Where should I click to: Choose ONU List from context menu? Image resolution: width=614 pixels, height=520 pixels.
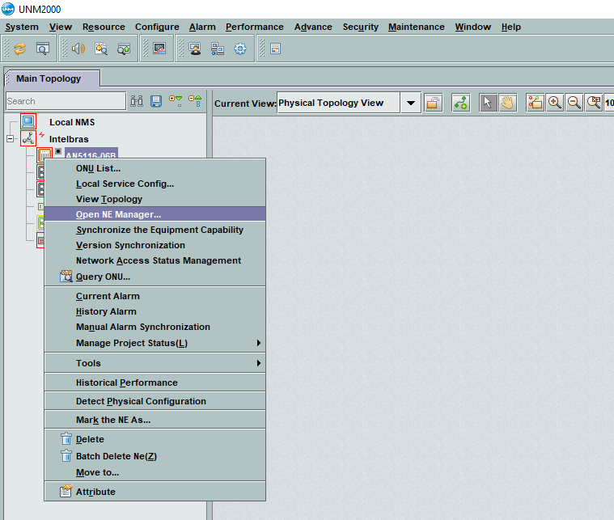click(155, 168)
